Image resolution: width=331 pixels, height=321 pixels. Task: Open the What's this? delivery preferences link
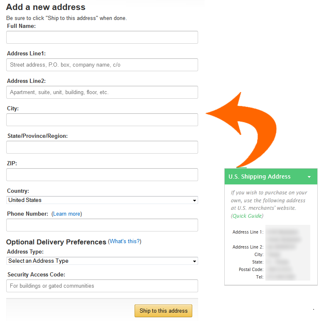125,241
